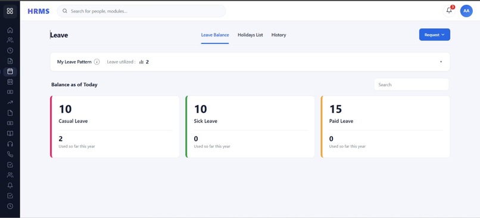Open notifications bell with red badge
Screen dimensions: 480x218
449,11
